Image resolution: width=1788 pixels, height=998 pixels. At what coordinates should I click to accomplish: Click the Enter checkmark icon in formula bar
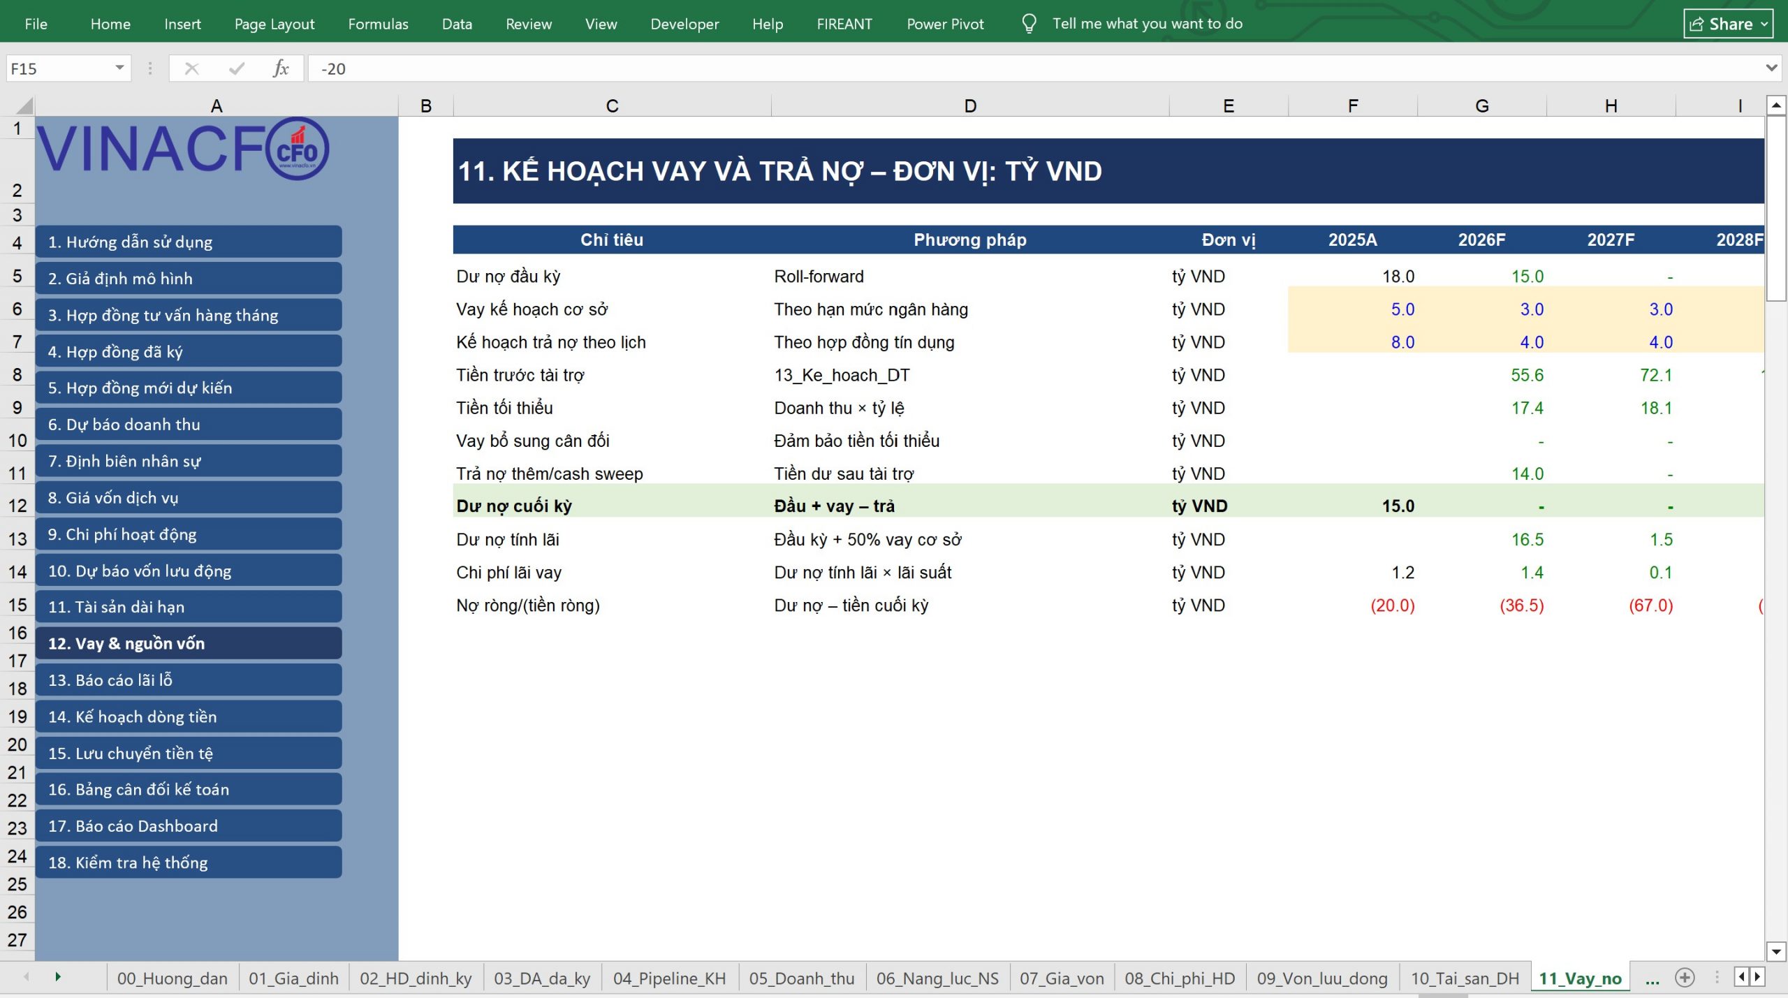pyautogui.click(x=237, y=68)
